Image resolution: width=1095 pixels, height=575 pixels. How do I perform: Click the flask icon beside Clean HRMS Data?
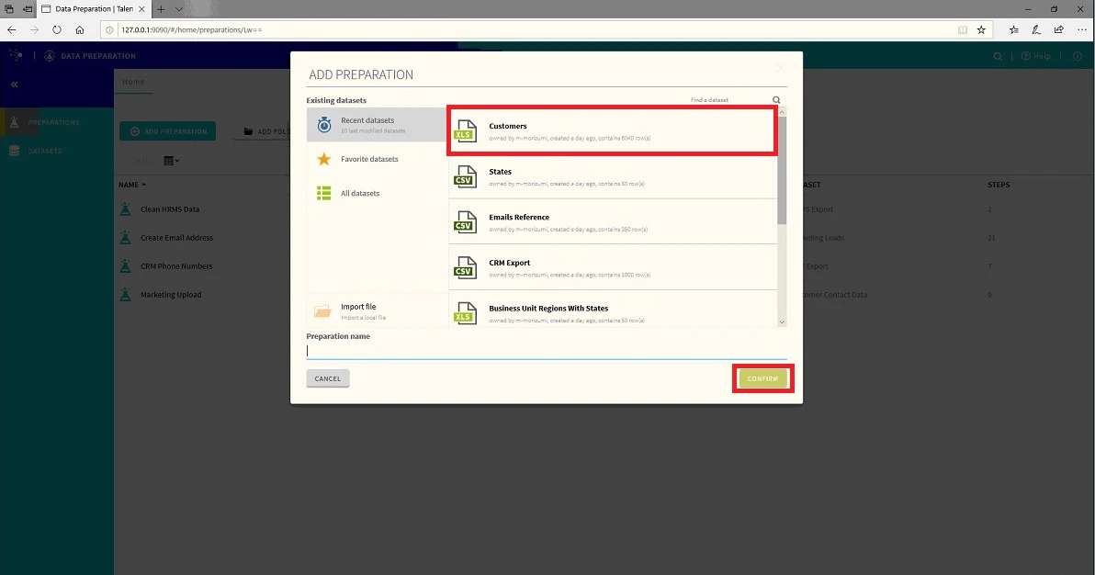(x=126, y=209)
